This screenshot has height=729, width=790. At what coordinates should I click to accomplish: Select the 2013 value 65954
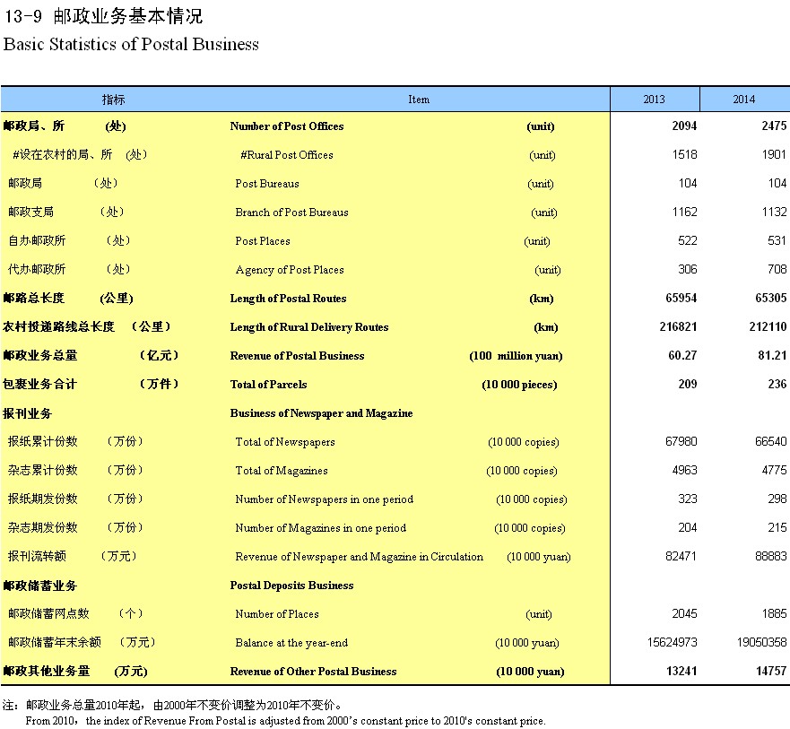pos(678,299)
